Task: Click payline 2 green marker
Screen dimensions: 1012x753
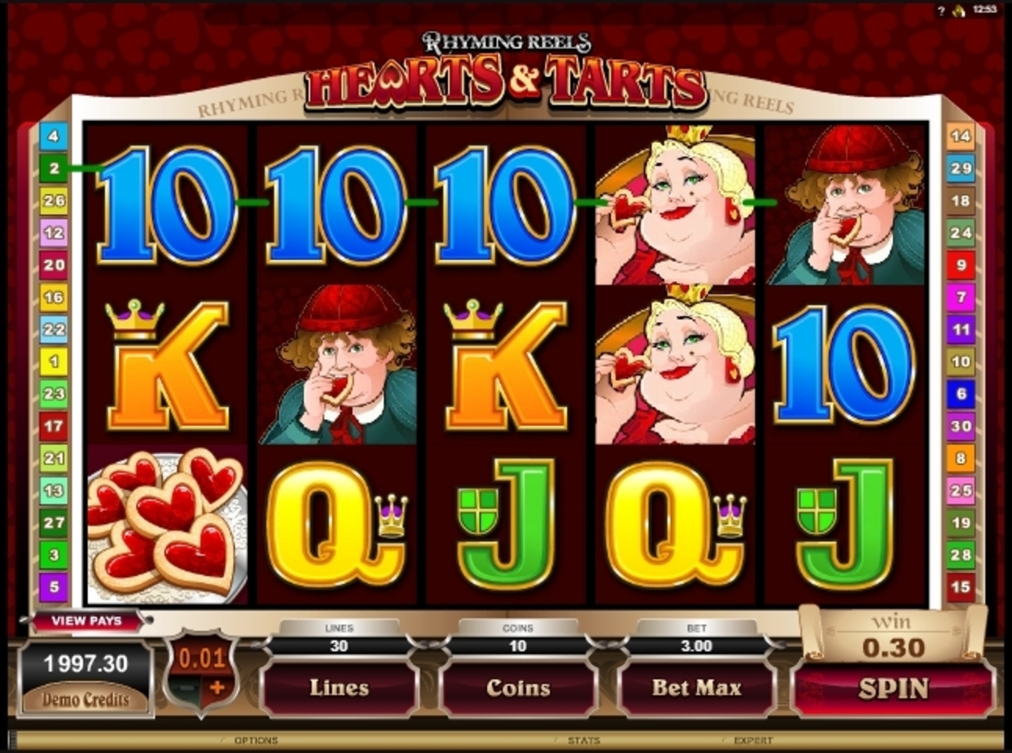Action: point(53,168)
